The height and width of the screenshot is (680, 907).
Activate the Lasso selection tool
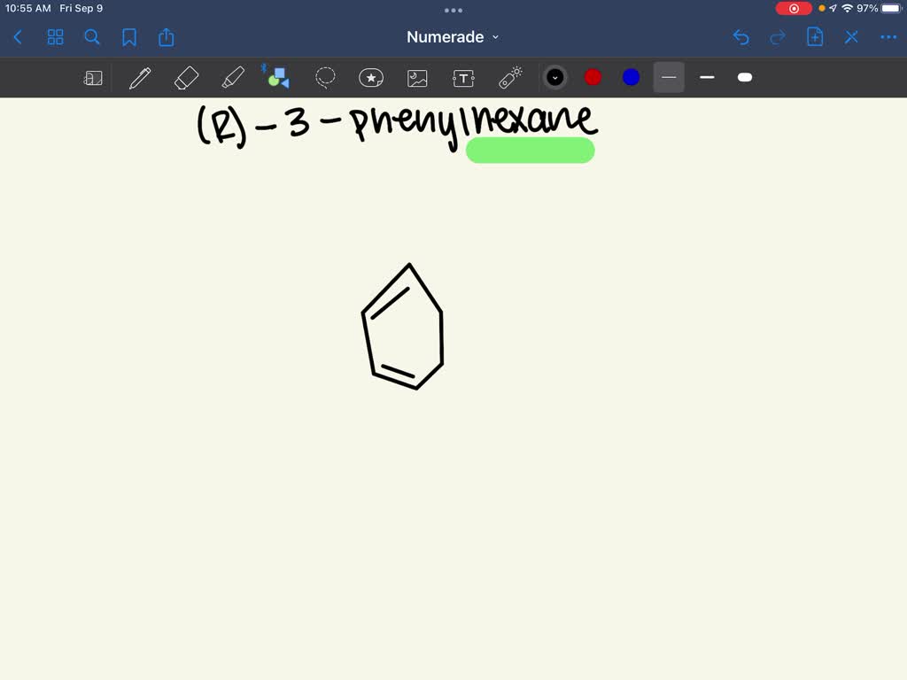point(325,77)
